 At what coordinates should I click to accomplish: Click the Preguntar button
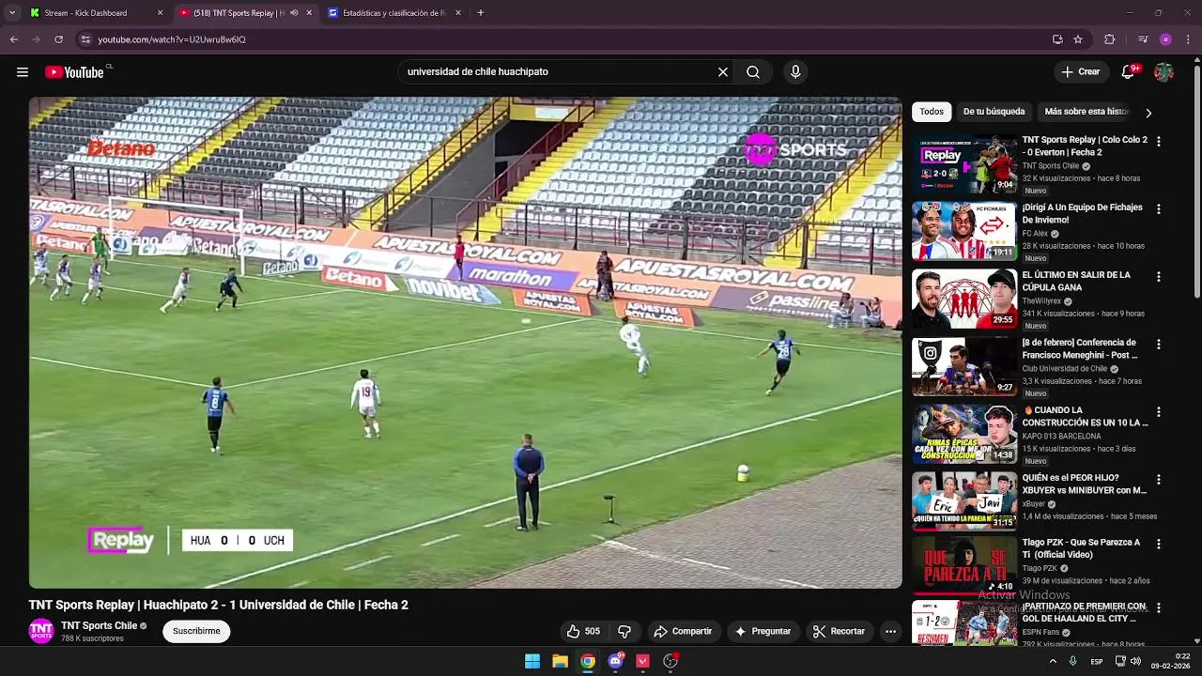pyautogui.click(x=763, y=631)
